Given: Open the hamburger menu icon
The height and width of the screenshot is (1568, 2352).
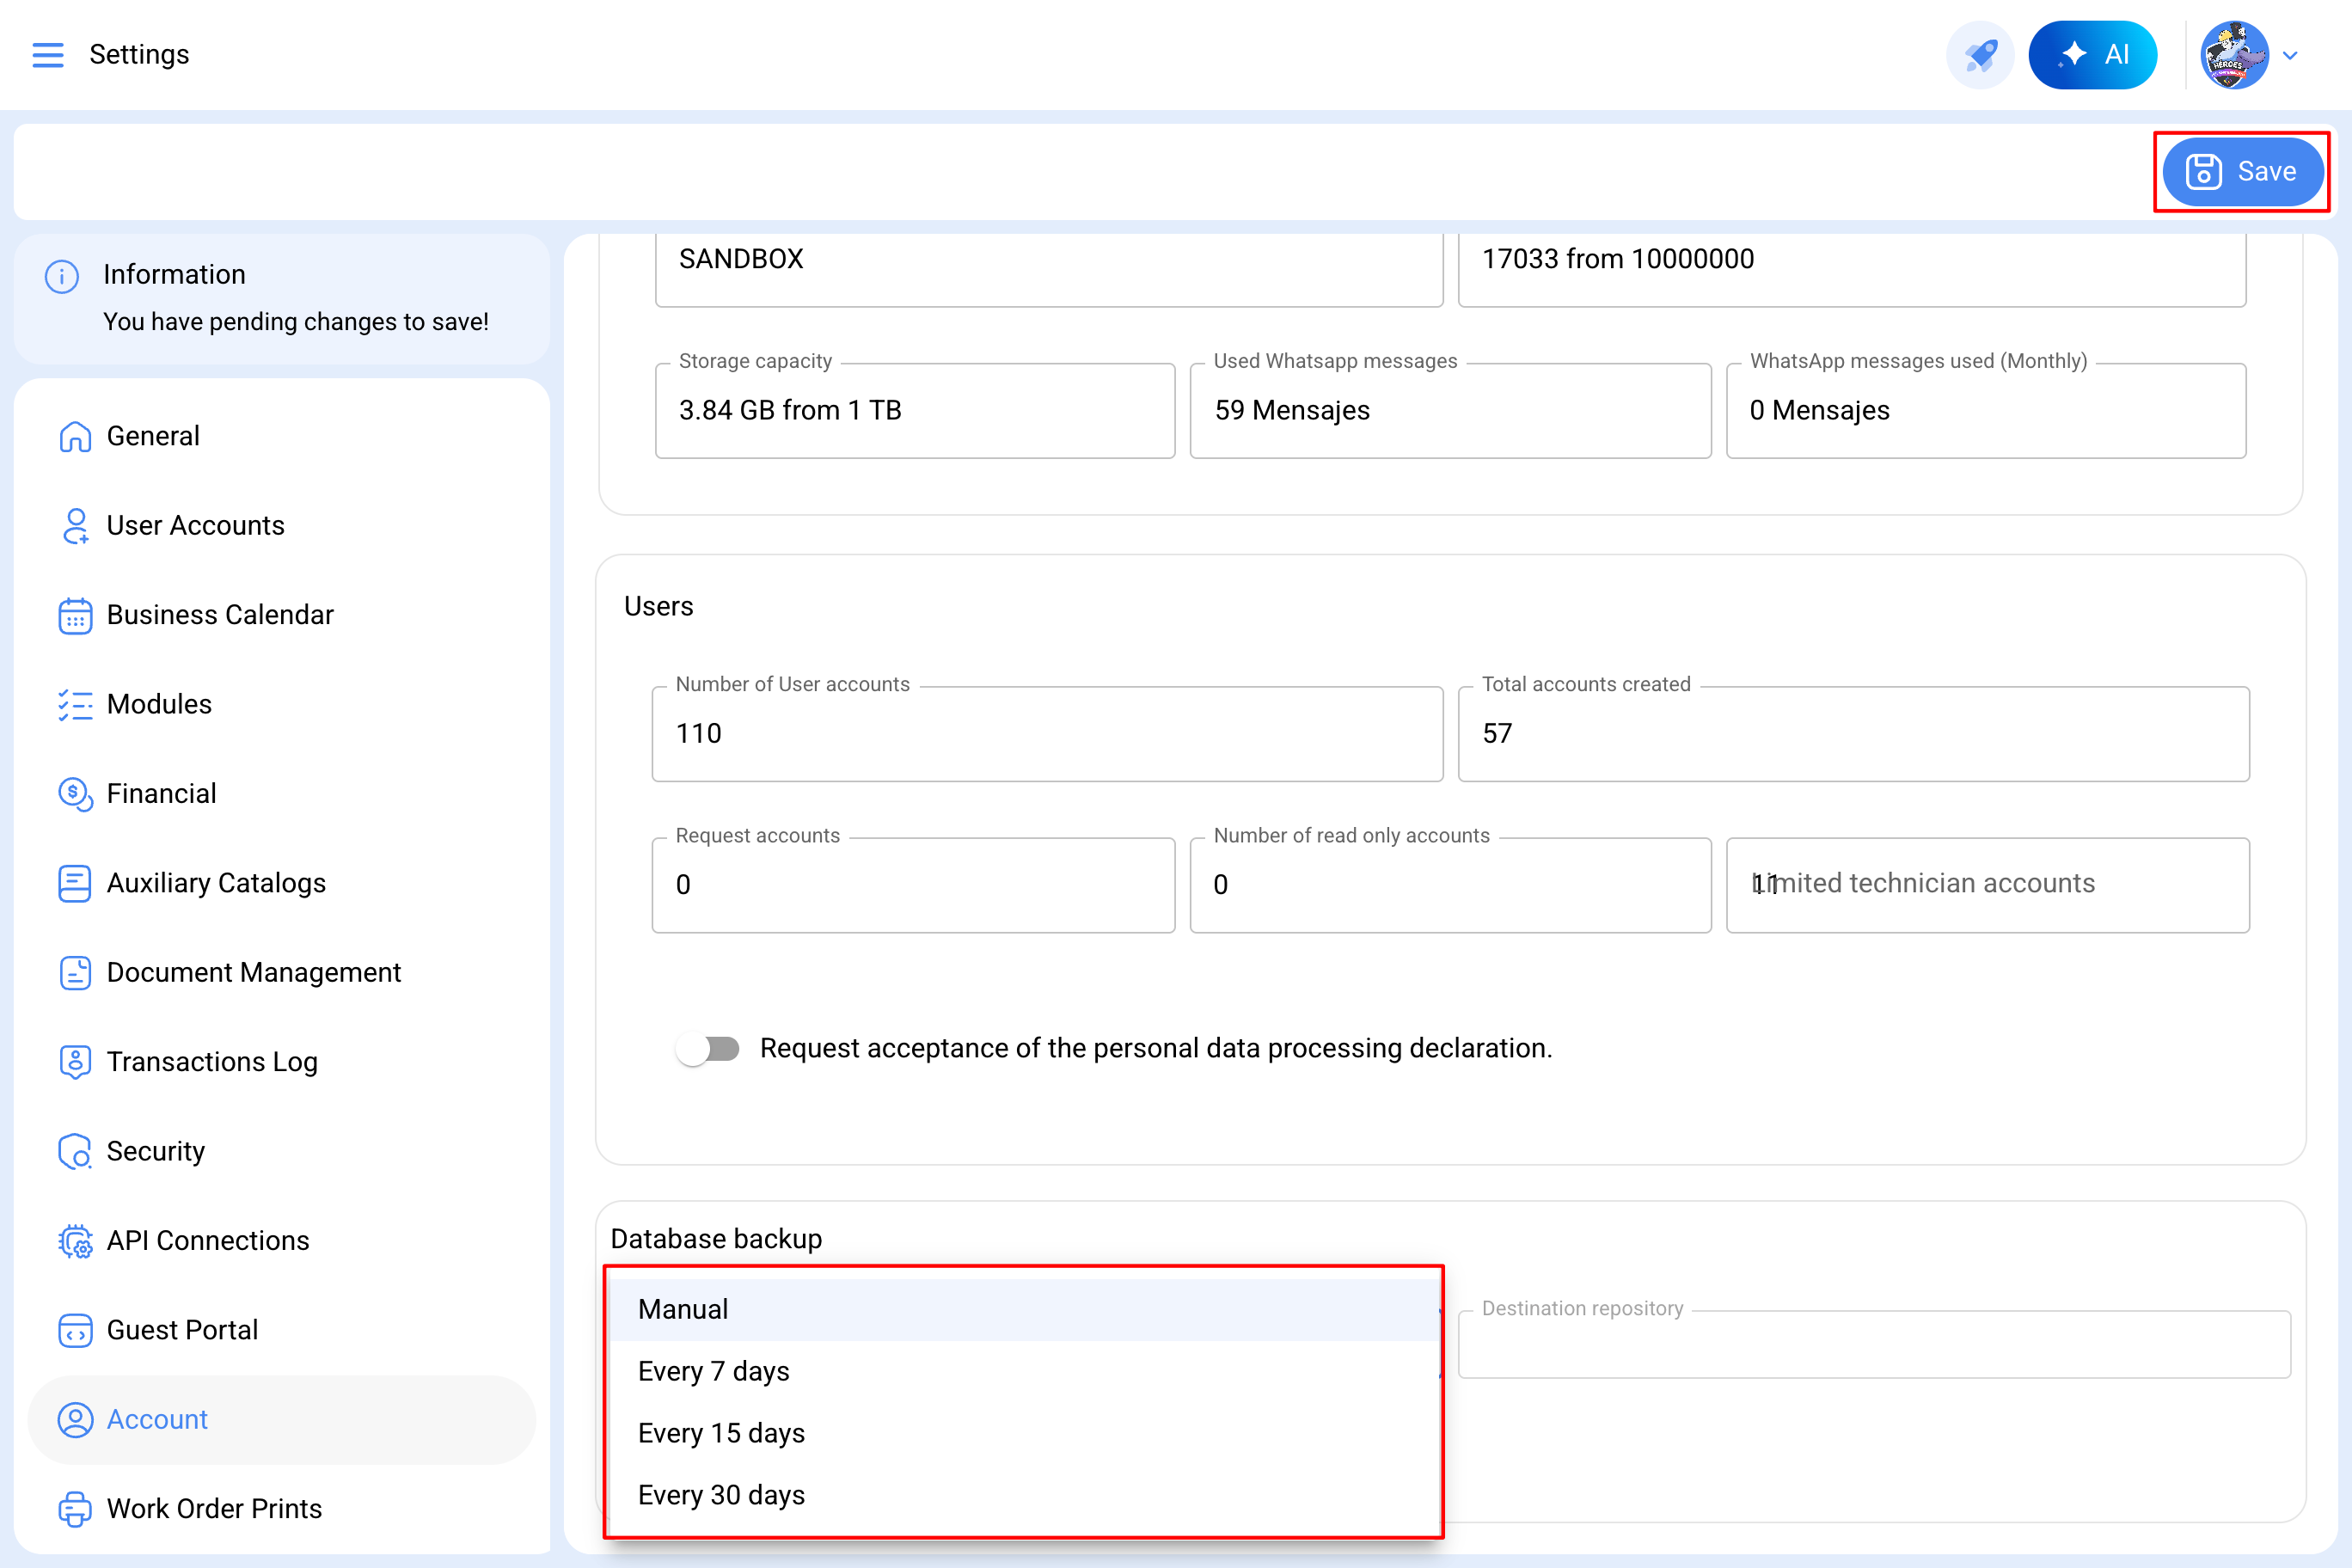Looking at the screenshot, I should 47,54.
